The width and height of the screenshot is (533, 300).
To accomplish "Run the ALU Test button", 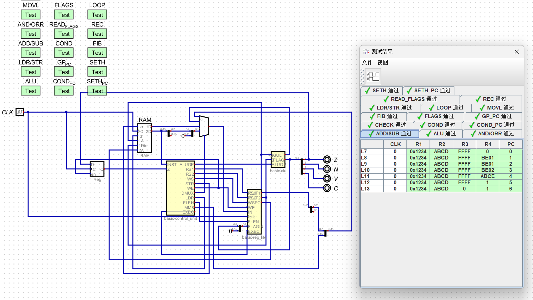I will [31, 91].
